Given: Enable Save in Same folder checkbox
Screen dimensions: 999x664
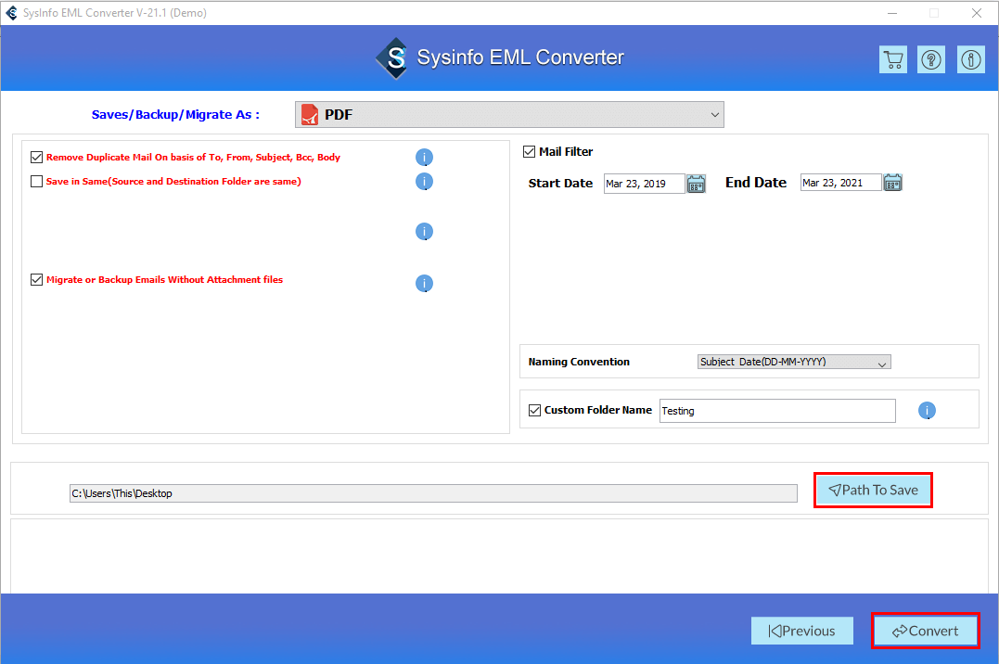Looking at the screenshot, I should coord(37,182).
